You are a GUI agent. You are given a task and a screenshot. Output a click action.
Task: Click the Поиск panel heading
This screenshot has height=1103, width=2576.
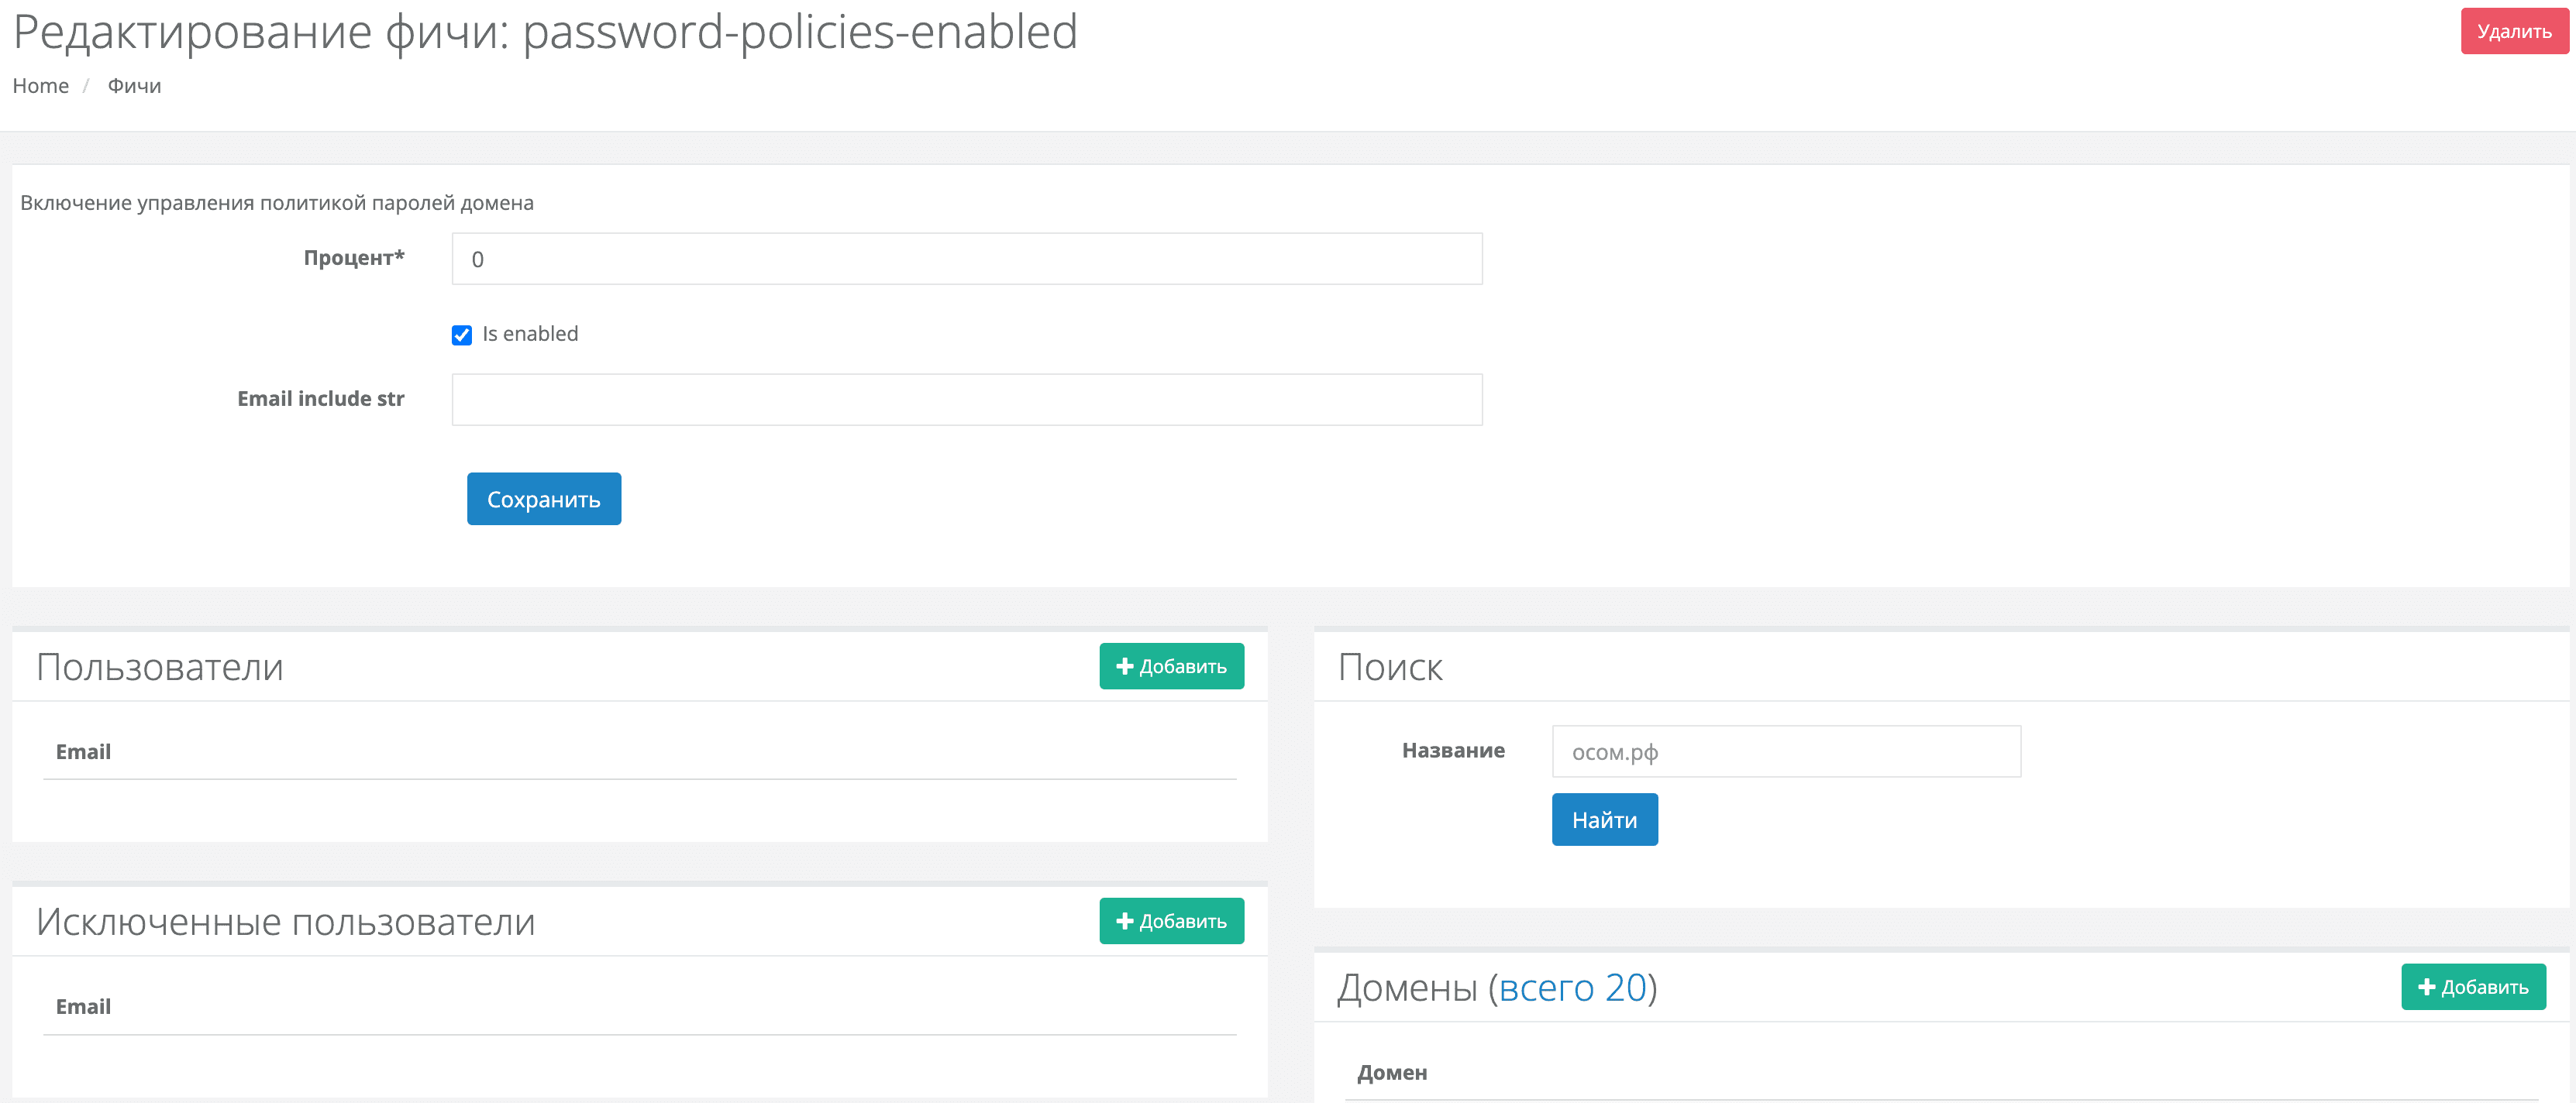point(1390,666)
